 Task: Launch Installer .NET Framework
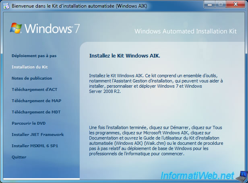click(x=38, y=134)
